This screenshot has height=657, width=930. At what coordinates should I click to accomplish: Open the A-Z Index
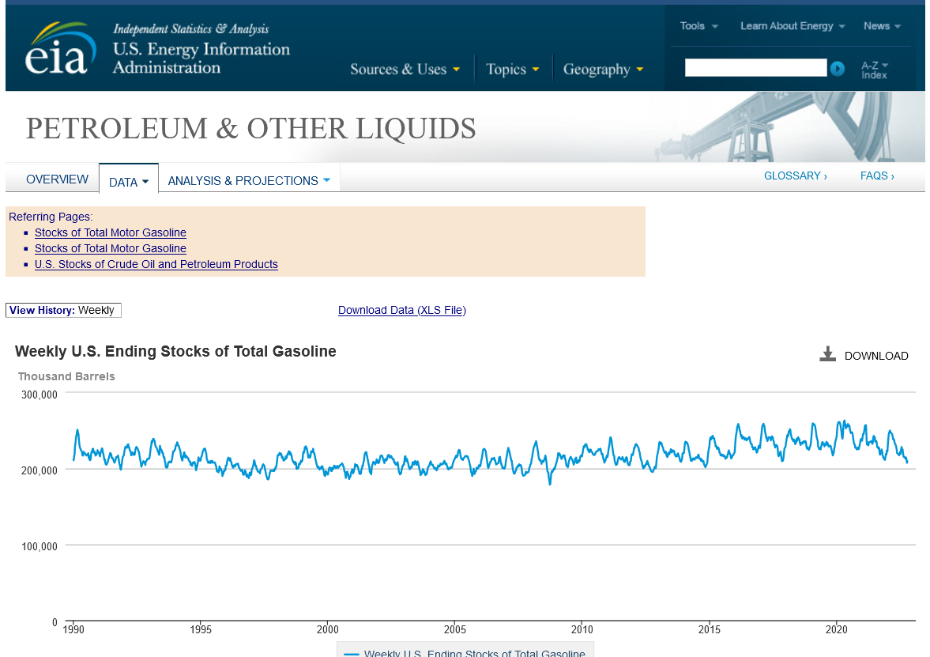(874, 70)
